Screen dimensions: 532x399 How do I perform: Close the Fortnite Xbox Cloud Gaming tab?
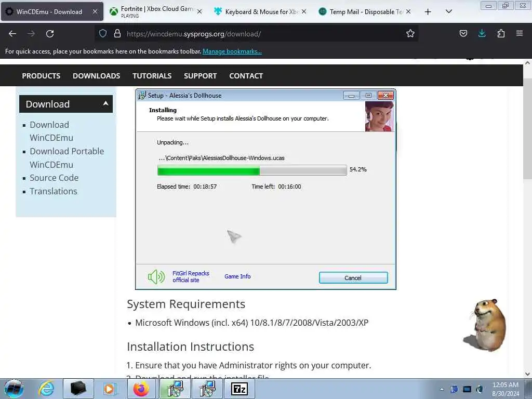click(199, 11)
